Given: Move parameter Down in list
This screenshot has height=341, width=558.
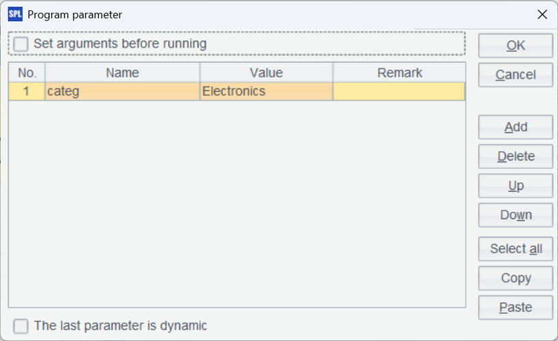Looking at the screenshot, I should click(516, 215).
